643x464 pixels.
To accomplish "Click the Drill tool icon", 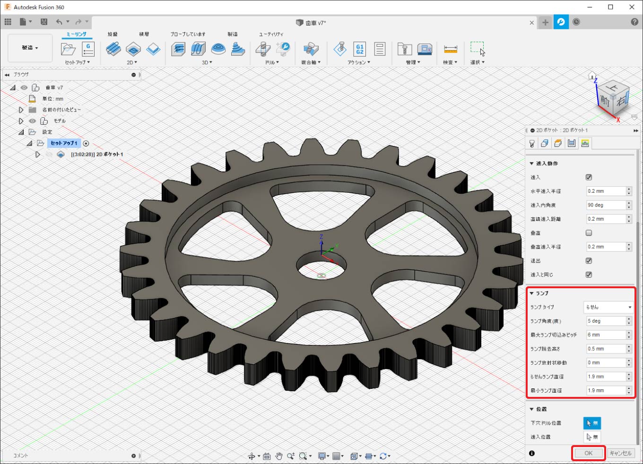I will (263, 49).
